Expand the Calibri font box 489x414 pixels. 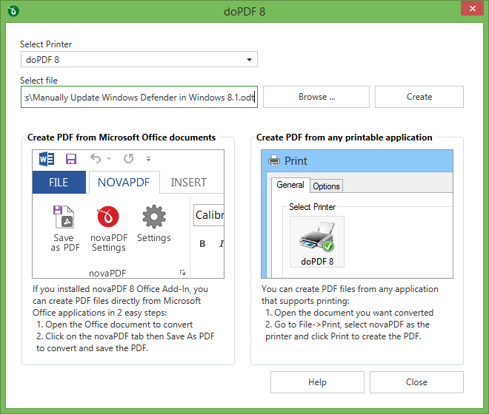point(209,215)
